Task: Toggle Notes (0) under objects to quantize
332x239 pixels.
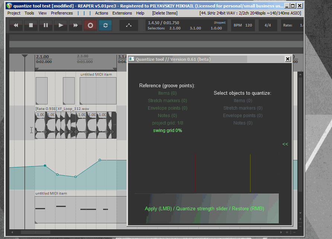Action: coord(243,123)
